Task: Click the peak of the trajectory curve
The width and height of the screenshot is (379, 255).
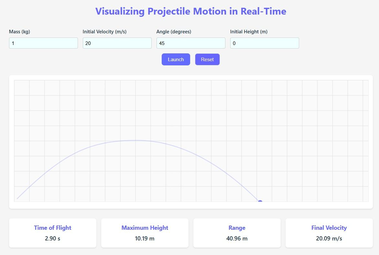Action: 136,140
